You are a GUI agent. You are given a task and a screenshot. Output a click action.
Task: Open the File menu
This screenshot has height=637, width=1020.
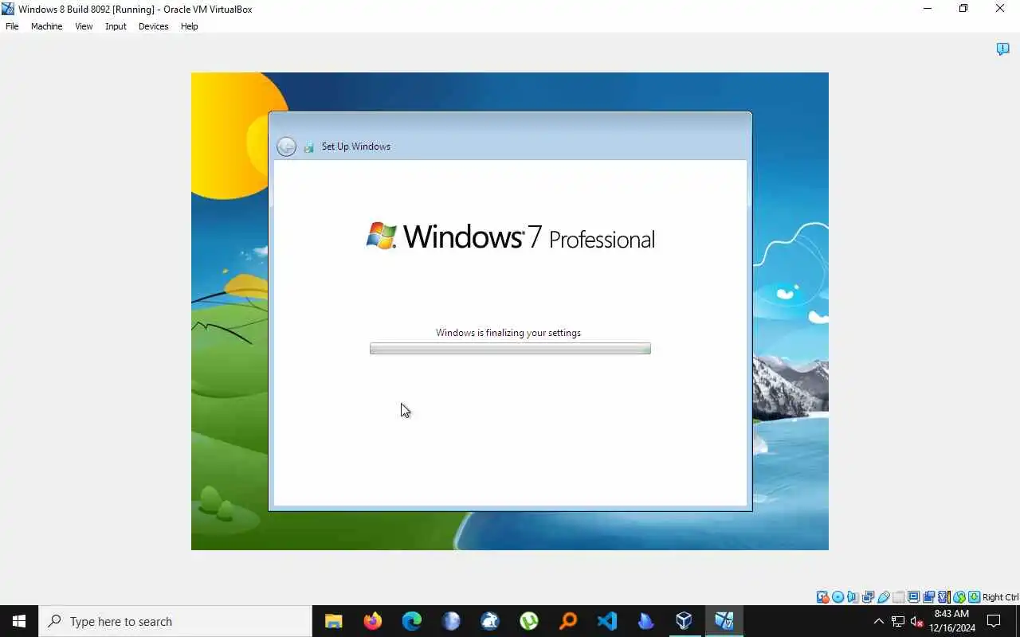coord(12,26)
